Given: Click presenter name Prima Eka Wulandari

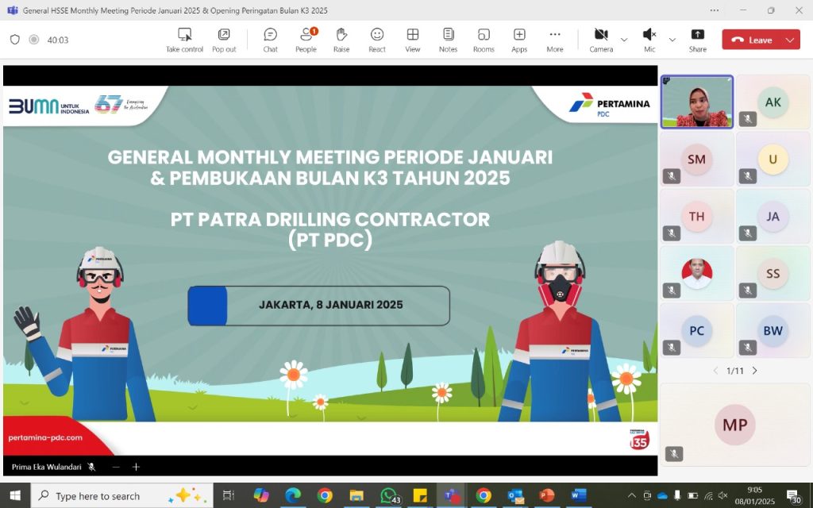Looking at the screenshot, I should point(46,467).
